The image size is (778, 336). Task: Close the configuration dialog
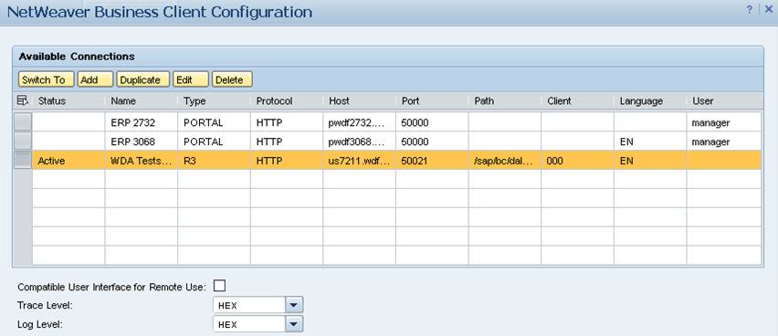769,10
